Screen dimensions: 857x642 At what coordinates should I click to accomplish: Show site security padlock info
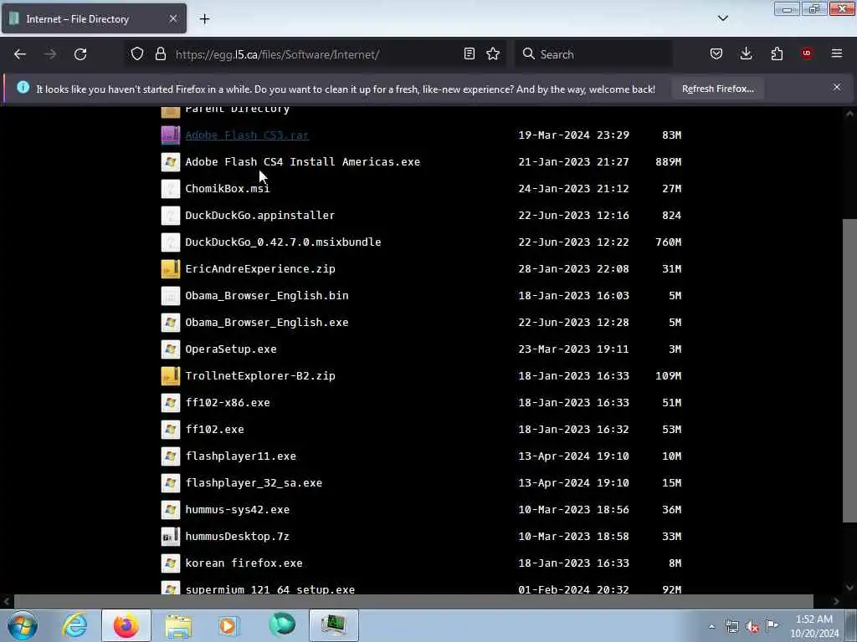[x=160, y=53]
